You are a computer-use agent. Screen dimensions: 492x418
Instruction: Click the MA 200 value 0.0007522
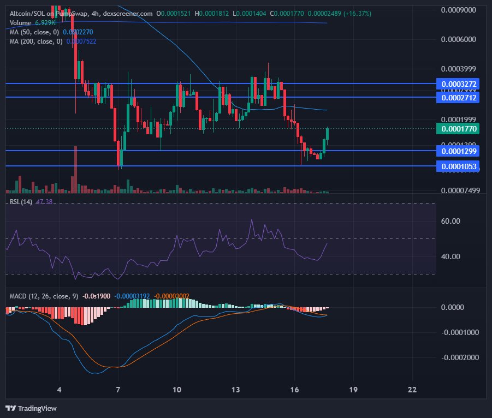click(x=81, y=41)
